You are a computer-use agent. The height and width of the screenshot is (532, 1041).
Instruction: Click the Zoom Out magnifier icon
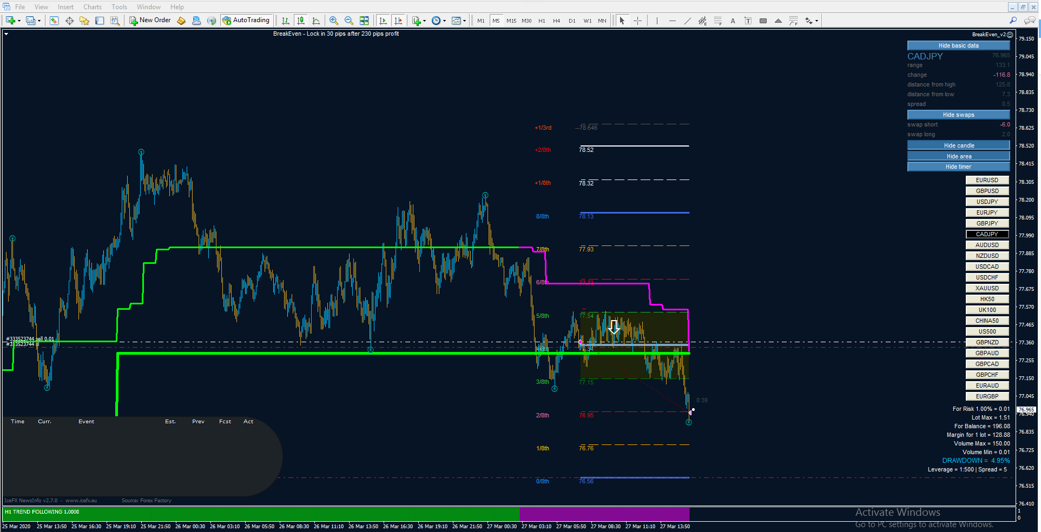click(x=349, y=21)
